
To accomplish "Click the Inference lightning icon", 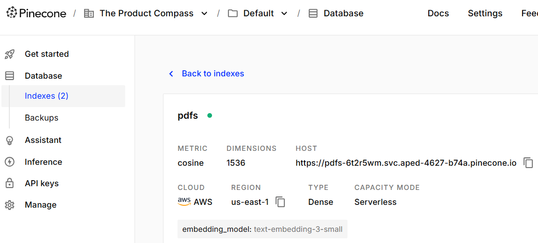I will [x=9, y=162].
